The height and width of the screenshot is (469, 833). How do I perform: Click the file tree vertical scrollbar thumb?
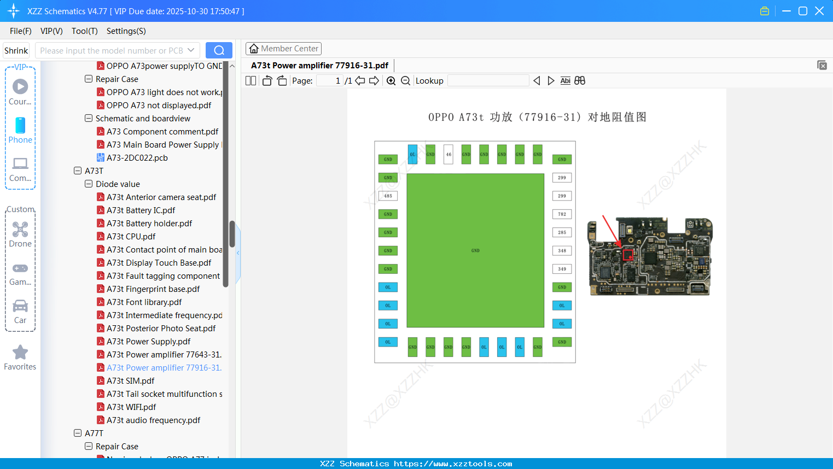click(232, 234)
